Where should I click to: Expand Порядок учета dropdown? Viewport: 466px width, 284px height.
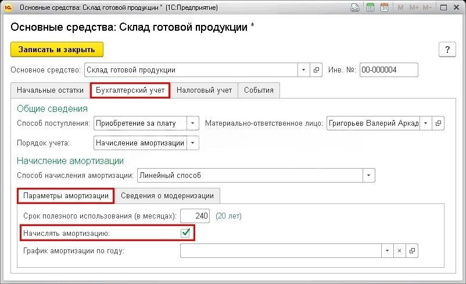(x=192, y=143)
